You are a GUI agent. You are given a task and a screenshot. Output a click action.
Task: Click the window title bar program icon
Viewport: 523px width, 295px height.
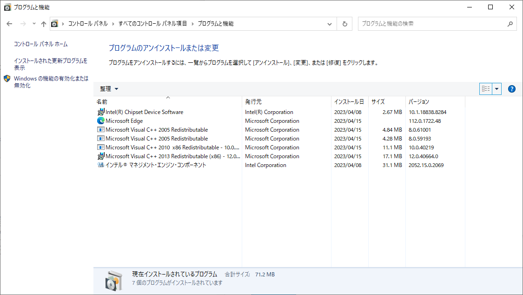tap(7, 7)
